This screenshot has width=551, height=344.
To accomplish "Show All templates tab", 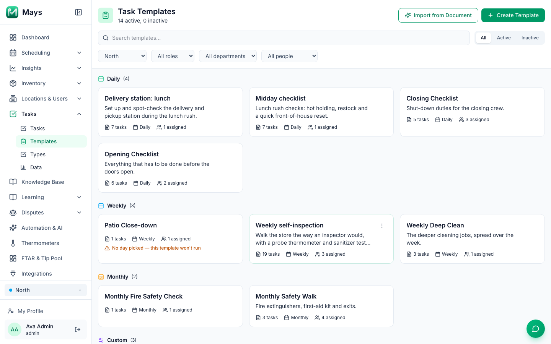I will tap(484, 38).
